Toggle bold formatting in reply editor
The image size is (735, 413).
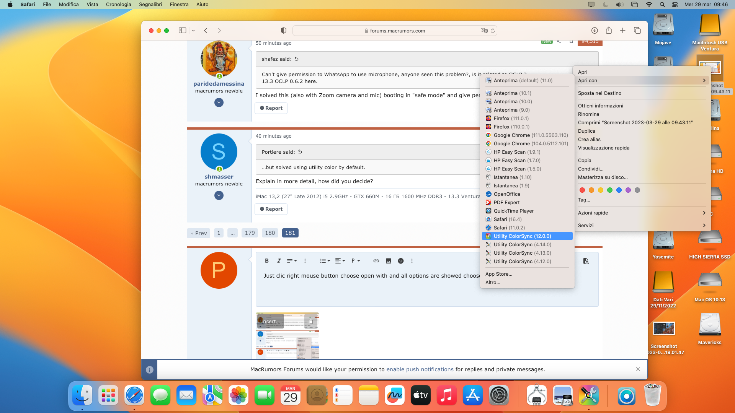267,261
